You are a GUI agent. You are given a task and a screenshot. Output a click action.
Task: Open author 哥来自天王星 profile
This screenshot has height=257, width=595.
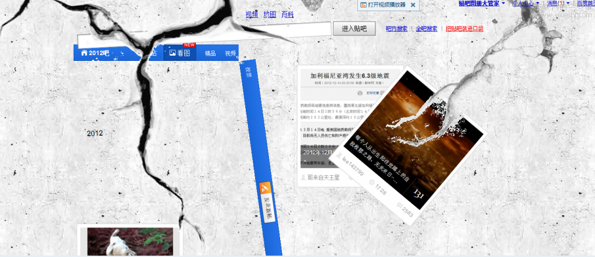click(323, 177)
